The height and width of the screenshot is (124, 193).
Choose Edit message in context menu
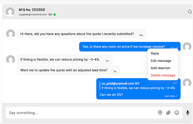tap(161, 61)
